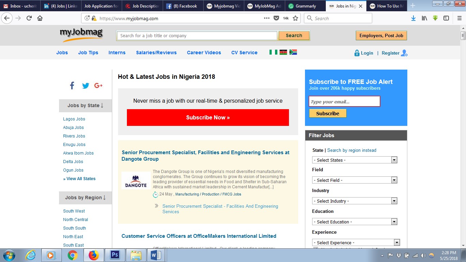Open the Firefox Downloads arrow icon
The height and width of the screenshot is (262, 466).
413,18
